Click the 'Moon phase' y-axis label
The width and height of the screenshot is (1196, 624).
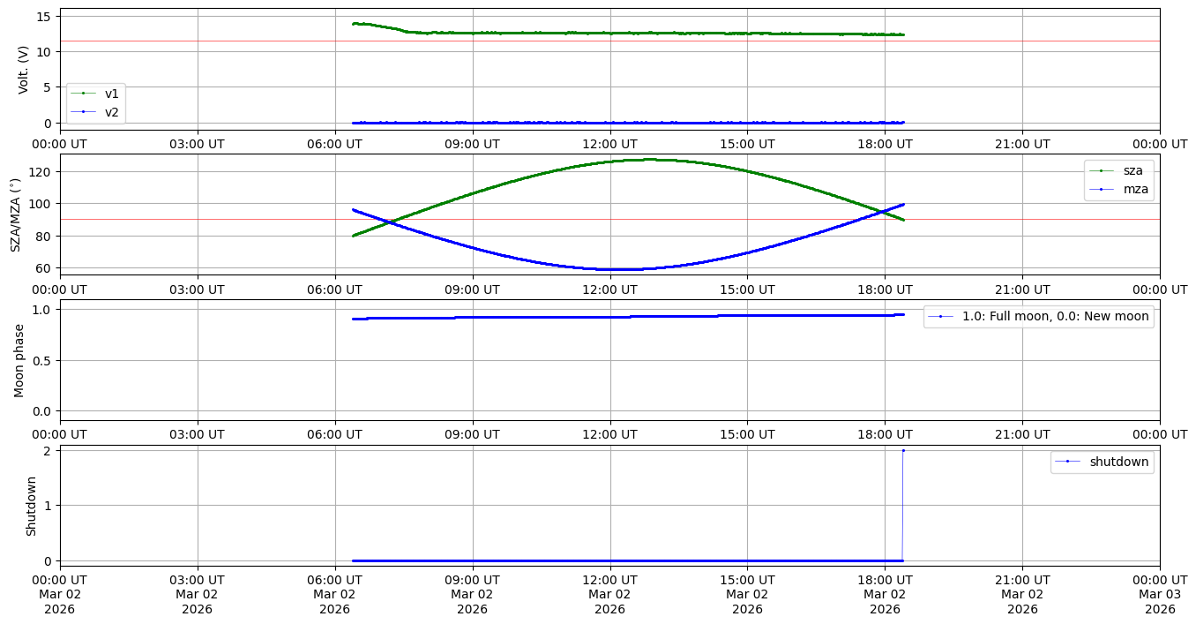19,359
